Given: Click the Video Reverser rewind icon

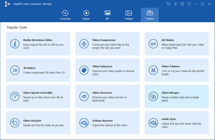Looking at the screenshot, I should coord(84,97).
